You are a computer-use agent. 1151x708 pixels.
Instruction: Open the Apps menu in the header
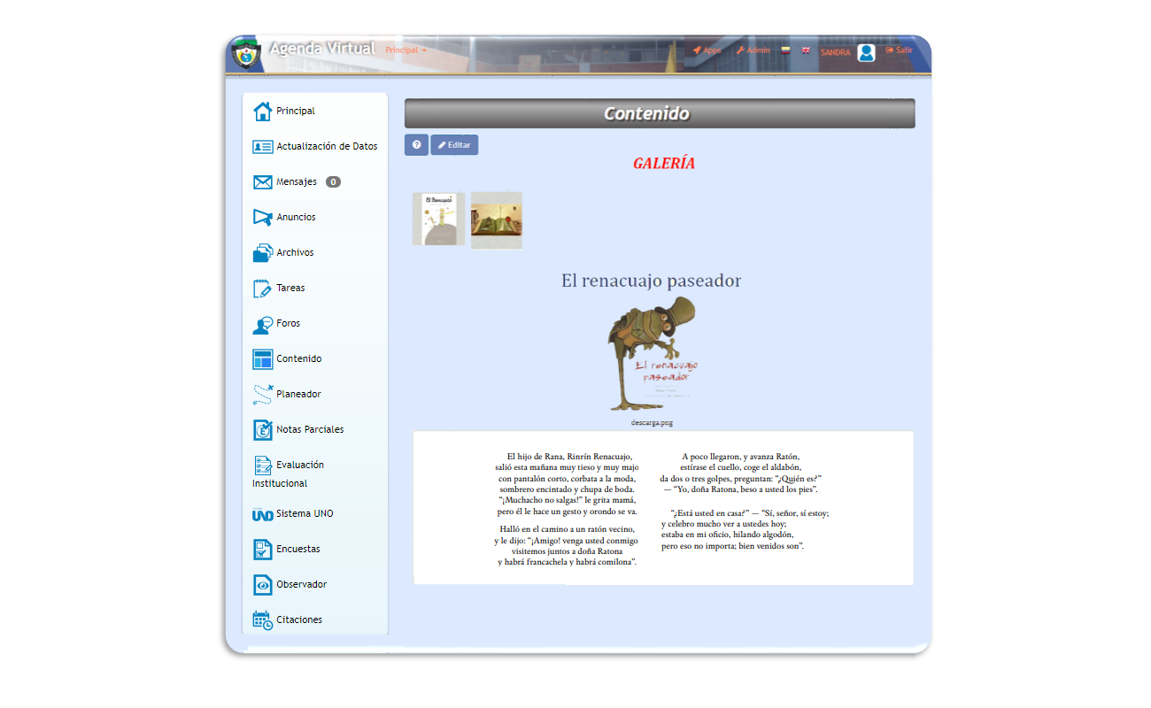pyautogui.click(x=707, y=50)
